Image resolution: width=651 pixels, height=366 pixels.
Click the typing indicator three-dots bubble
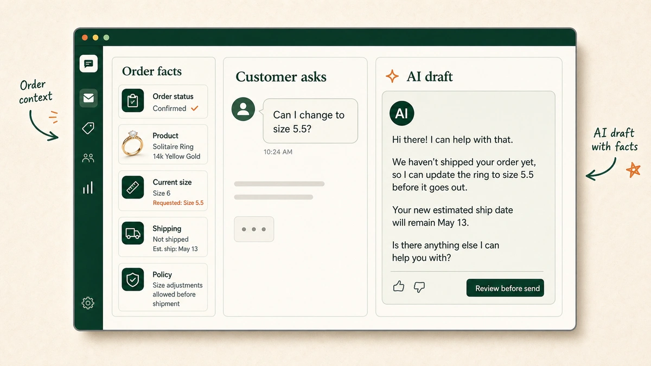tap(254, 229)
